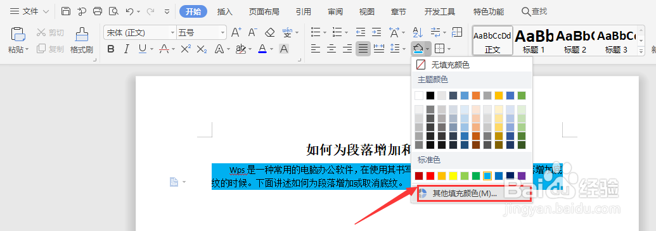Click the Print icon
Viewport: 656px width, 231px height.
pyautogui.click(x=98, y=11)
